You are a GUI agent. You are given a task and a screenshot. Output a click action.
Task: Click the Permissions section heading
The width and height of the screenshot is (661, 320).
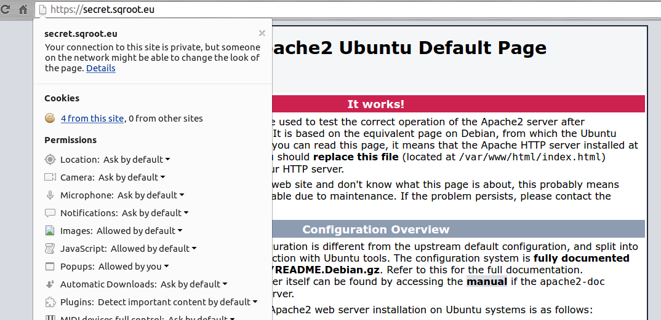70,139
